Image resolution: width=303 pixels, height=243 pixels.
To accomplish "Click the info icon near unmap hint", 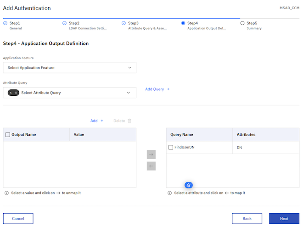I will click(x=6, y=193).
